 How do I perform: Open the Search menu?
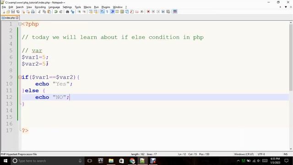pyautogui.click(x=20, y=7)
